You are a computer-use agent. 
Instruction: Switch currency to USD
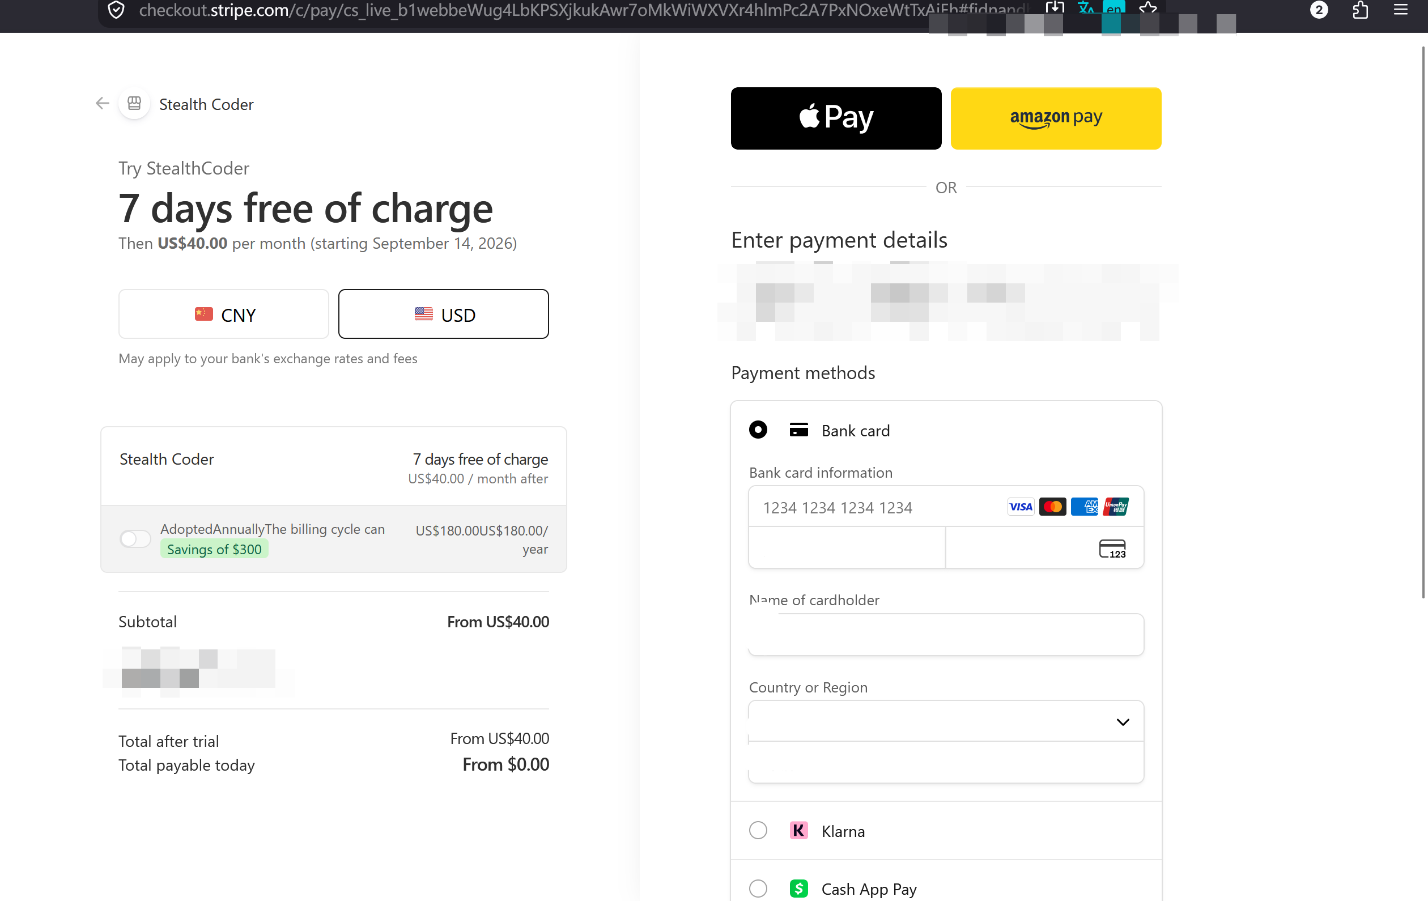[x=444, y=314]
